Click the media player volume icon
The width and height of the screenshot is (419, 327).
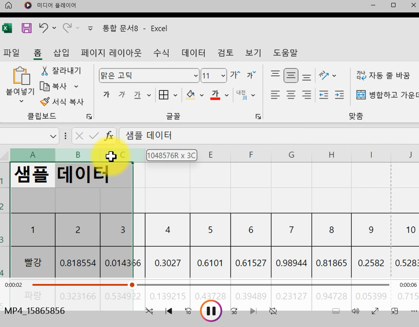(x=355, y=311)
